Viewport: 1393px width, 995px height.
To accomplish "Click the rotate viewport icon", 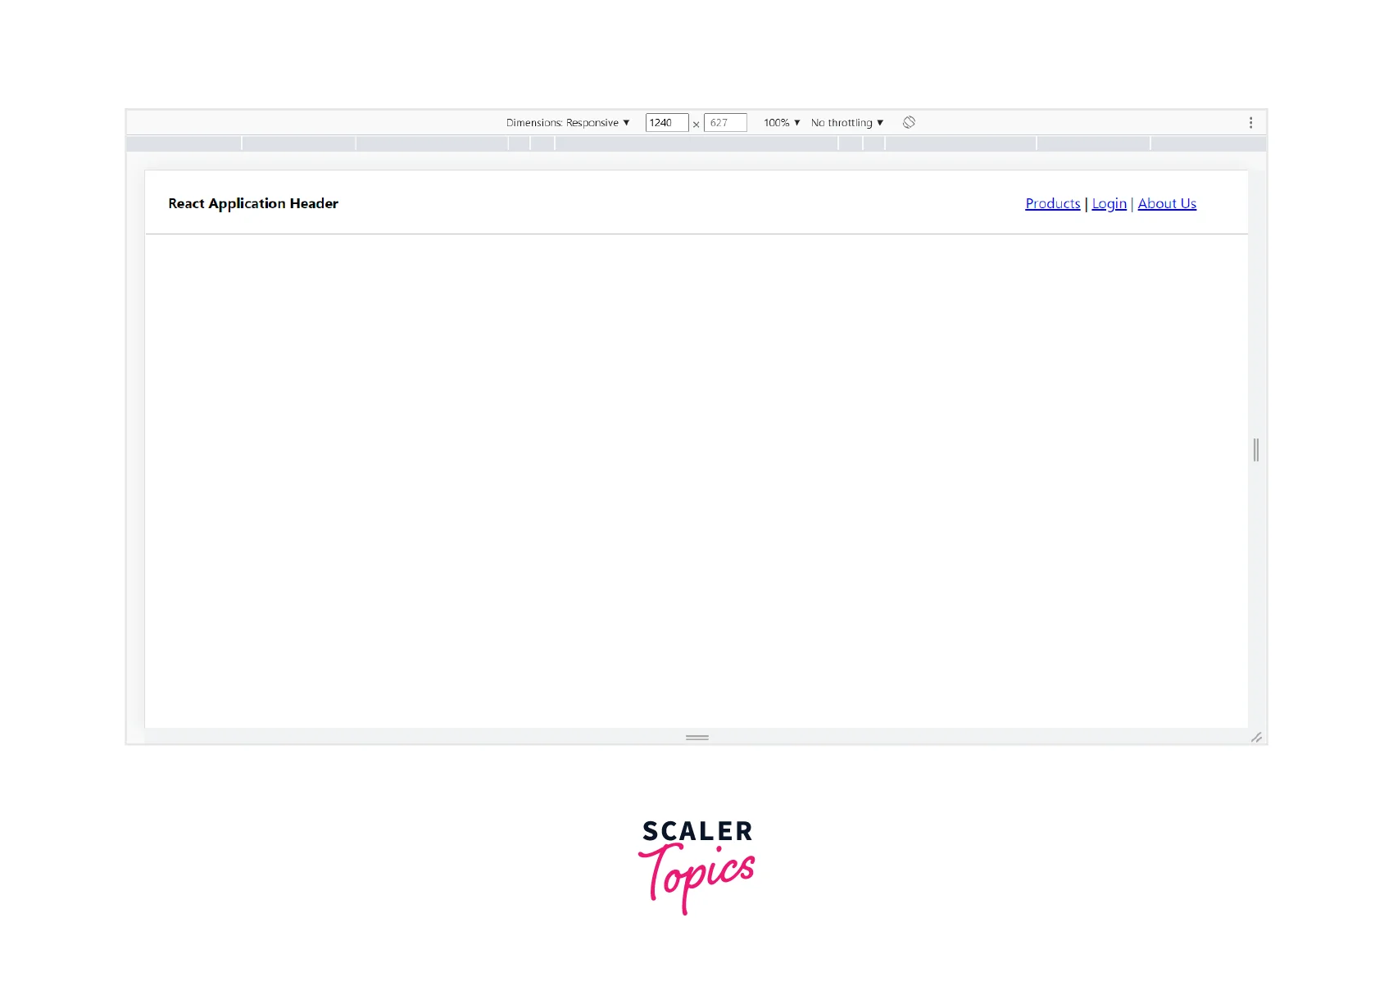I will click(909, 122).
